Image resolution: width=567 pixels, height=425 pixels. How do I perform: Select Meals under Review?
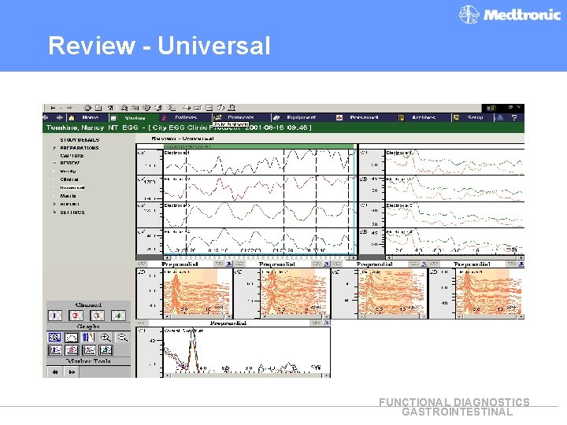coord(68,196)
